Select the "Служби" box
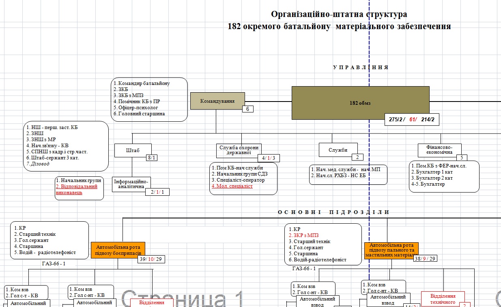This screenshot has height=307, width=501. point(338,150)
